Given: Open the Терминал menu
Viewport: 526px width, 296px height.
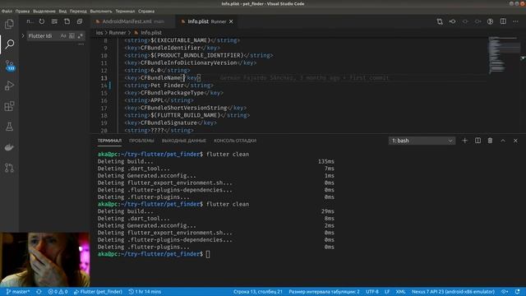Looking at the screenshot, I should click(x=125, y=11).
